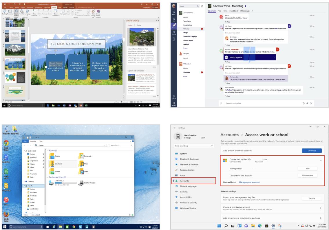Open the Chat panel in Teams
Screen dimensions: 329x230
click(x=174, y=19)
